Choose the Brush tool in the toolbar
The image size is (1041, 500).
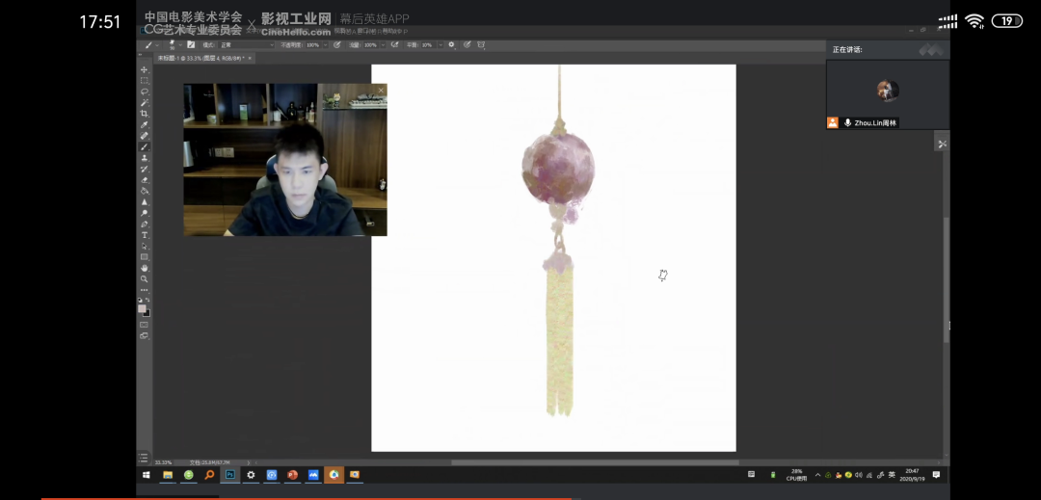pos(145,146)
